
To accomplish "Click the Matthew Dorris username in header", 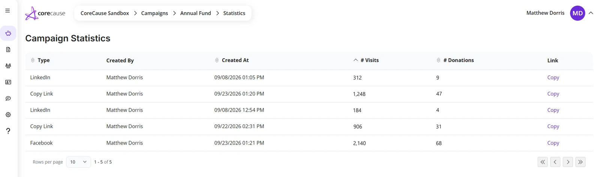I will coord(545,13).
